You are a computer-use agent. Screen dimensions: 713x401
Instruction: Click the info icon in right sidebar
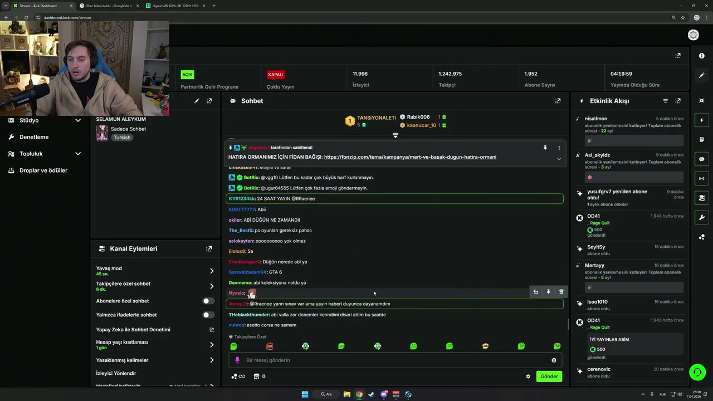coord(702,56)
